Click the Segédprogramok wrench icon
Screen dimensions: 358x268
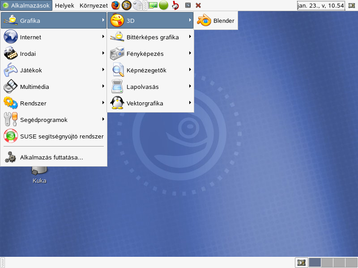[x=10, y=119]
